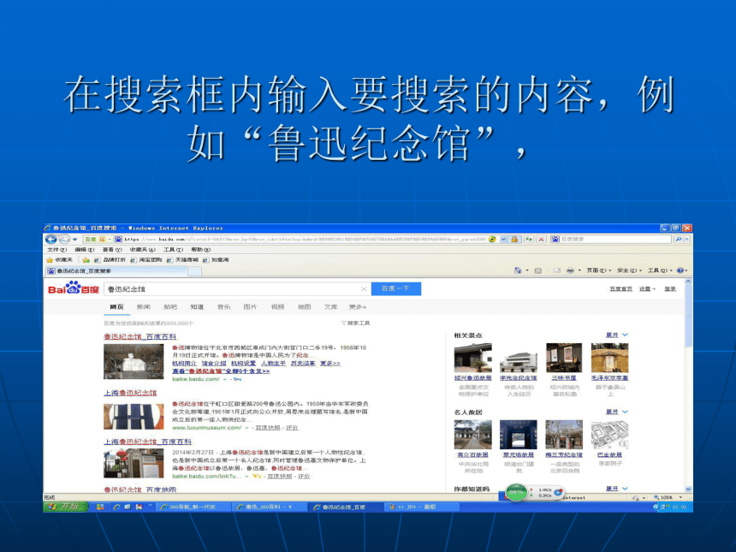Open the 绍兴鲁迅故居 thumbnail

(472, 358)
